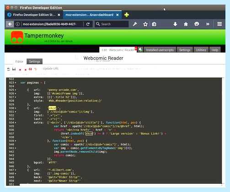Click 'getElementsByTagName' on line 941
This screenshot has height=192, width=230.
[97, 148]
